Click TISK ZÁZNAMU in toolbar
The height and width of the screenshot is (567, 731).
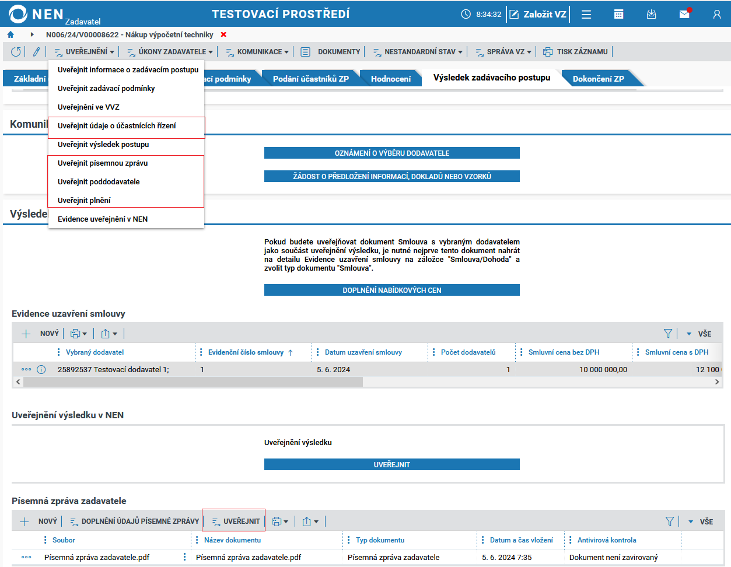tap(575, 52)
